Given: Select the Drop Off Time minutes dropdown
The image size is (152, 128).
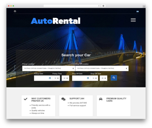Looking at the screenshot, I should pos(103,78).
